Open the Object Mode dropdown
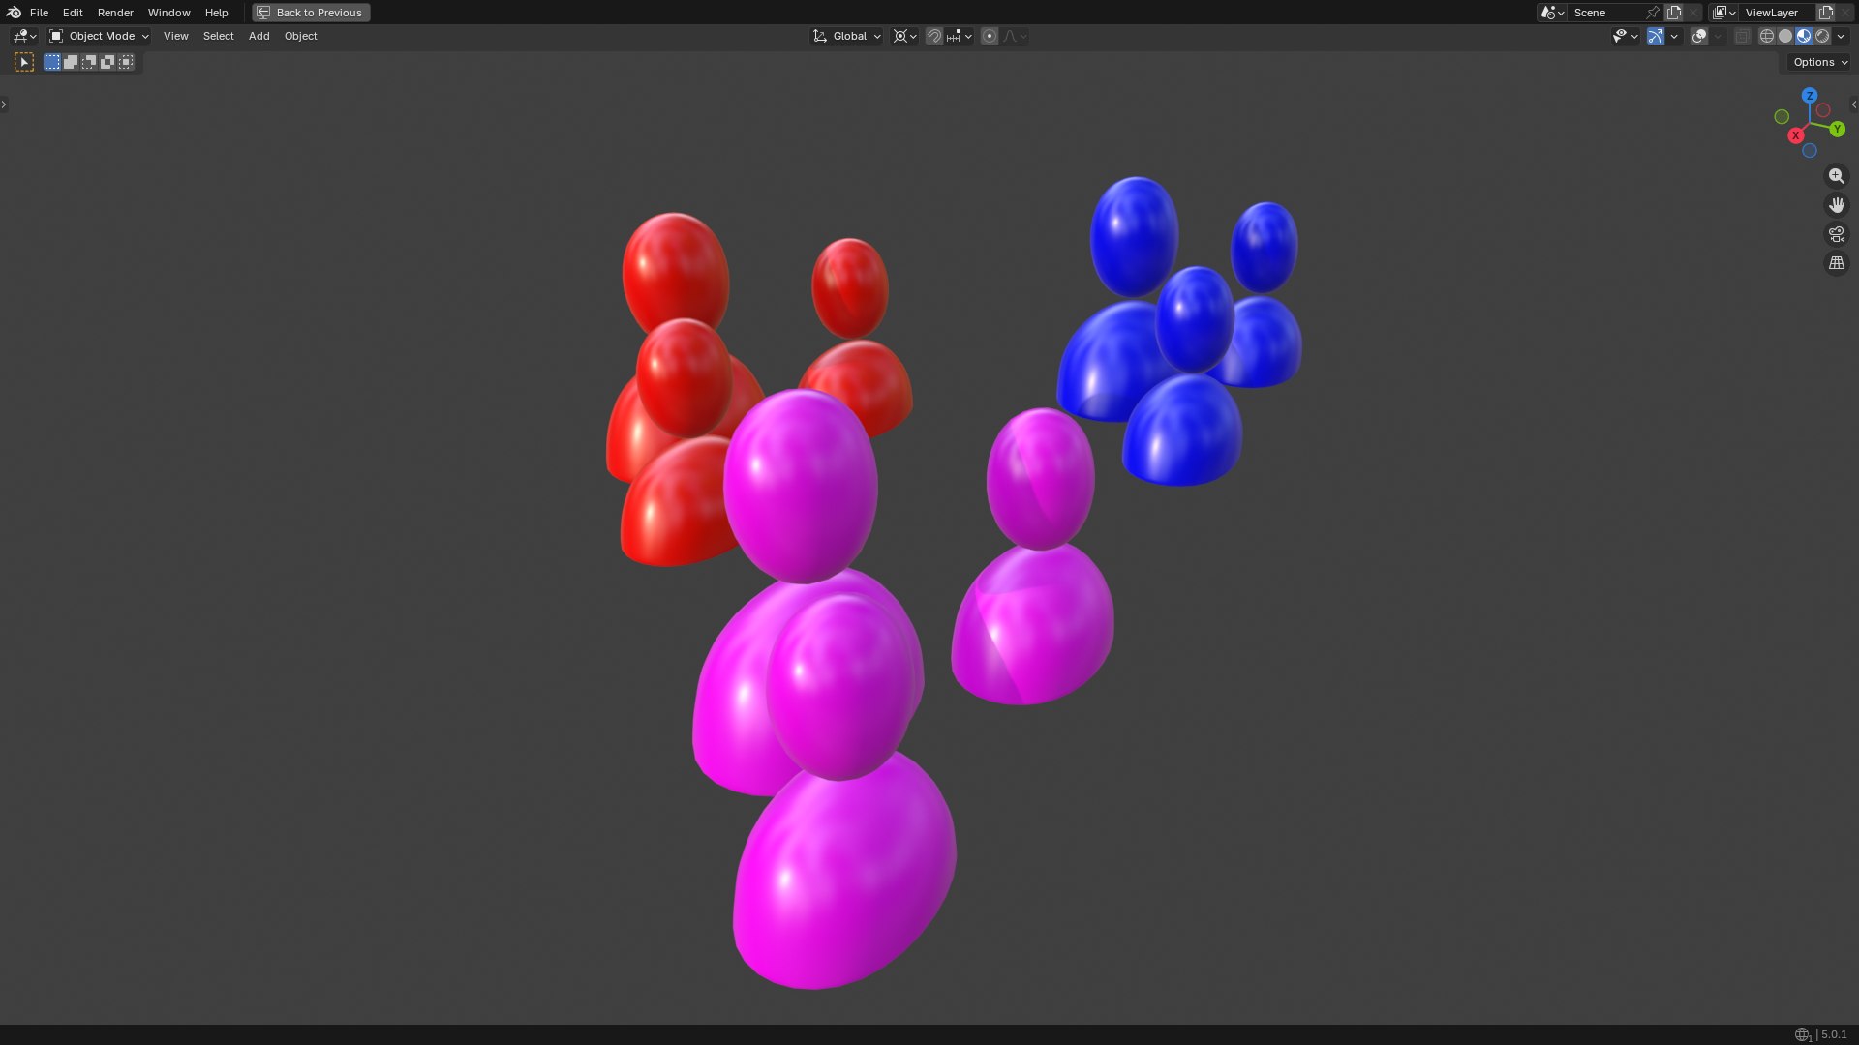 click(x=100, y=36)
